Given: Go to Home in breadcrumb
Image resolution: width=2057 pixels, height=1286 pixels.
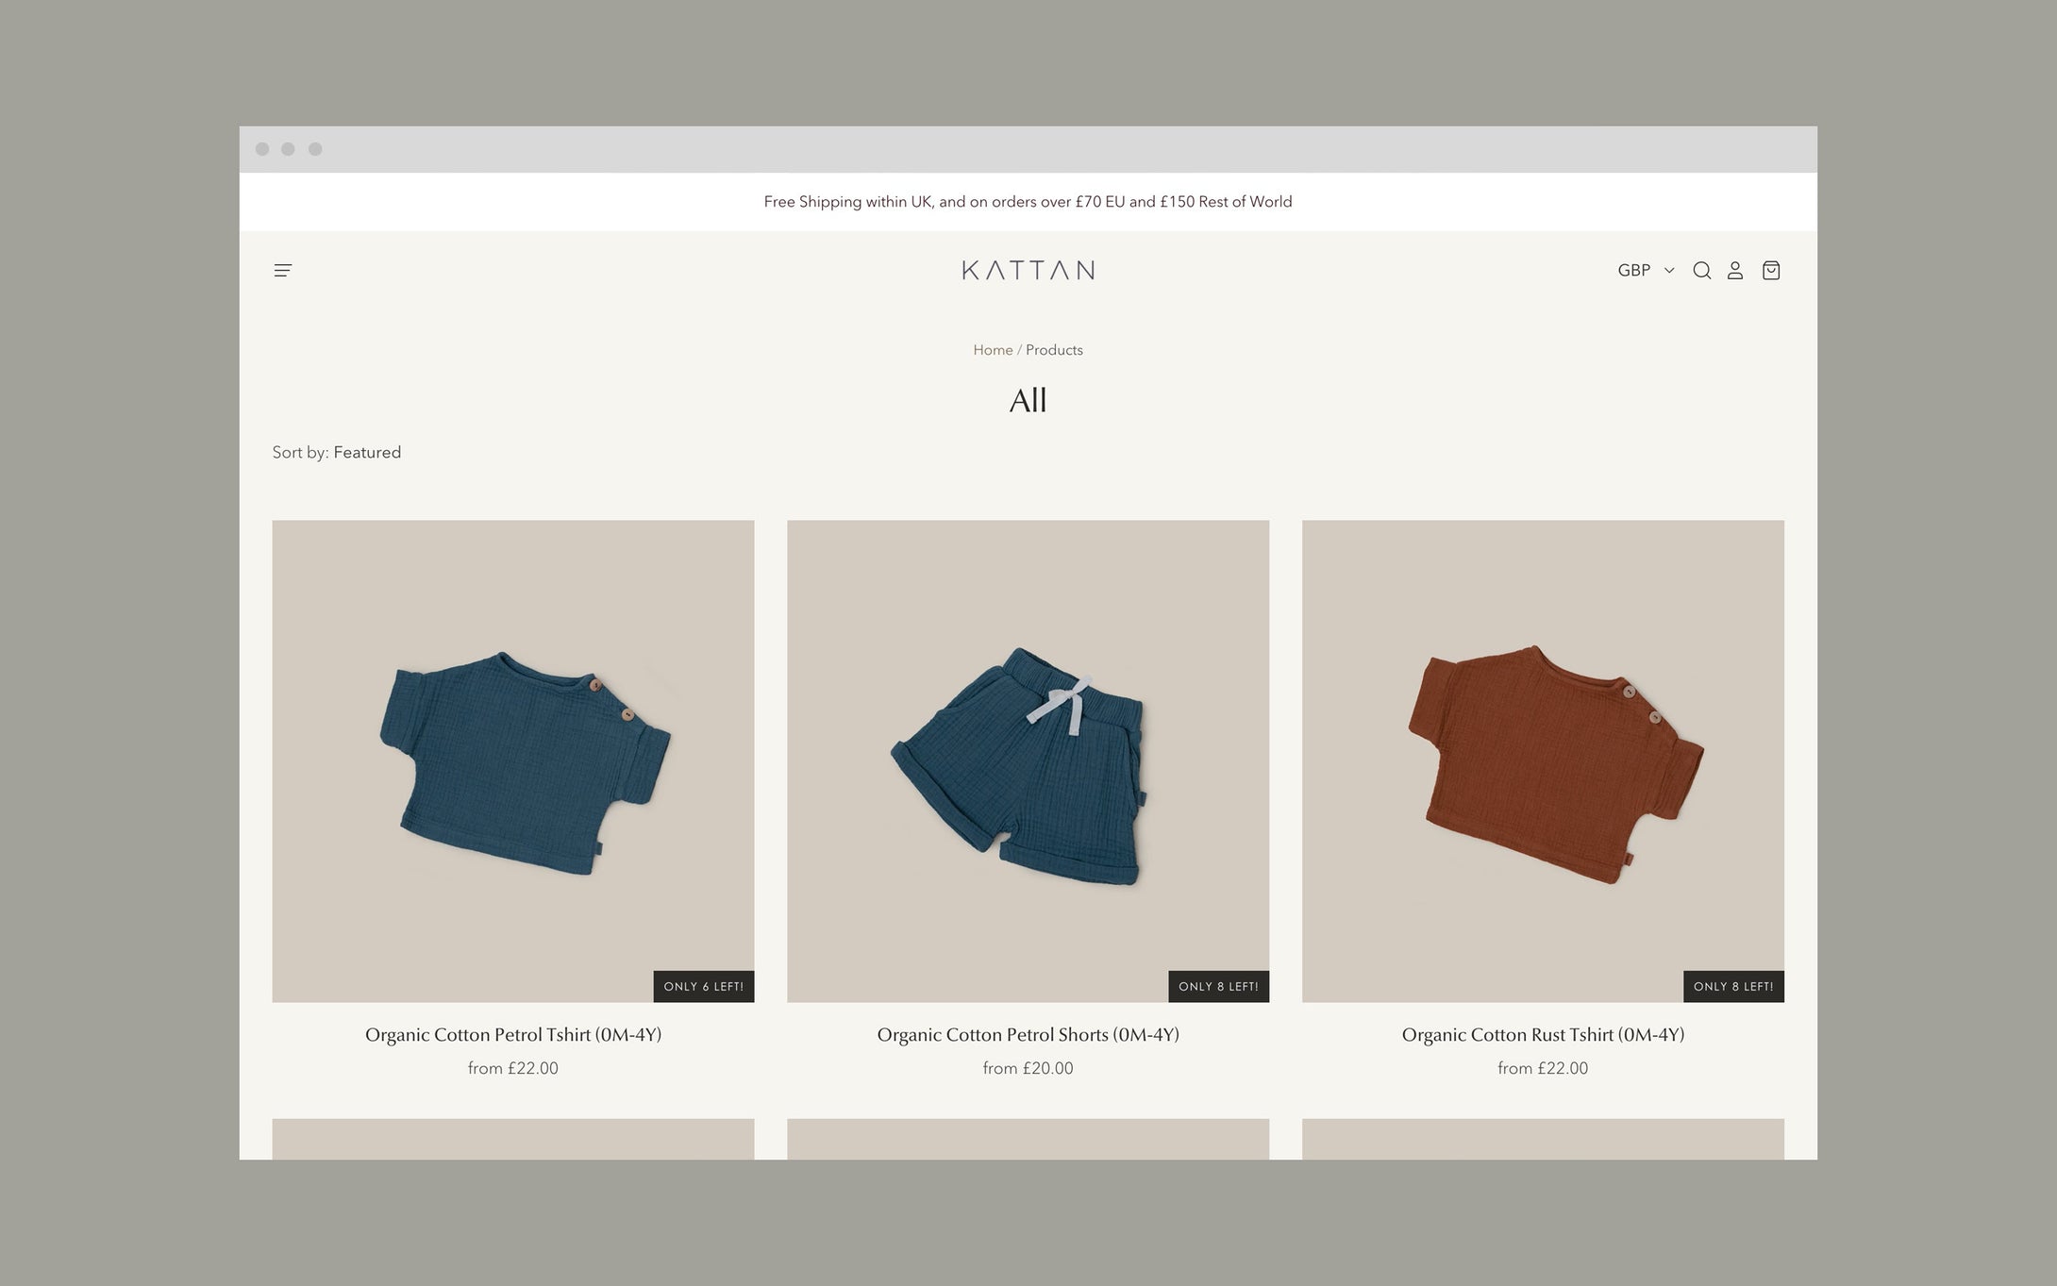Looking at the screenshot, I should [993, 350].
